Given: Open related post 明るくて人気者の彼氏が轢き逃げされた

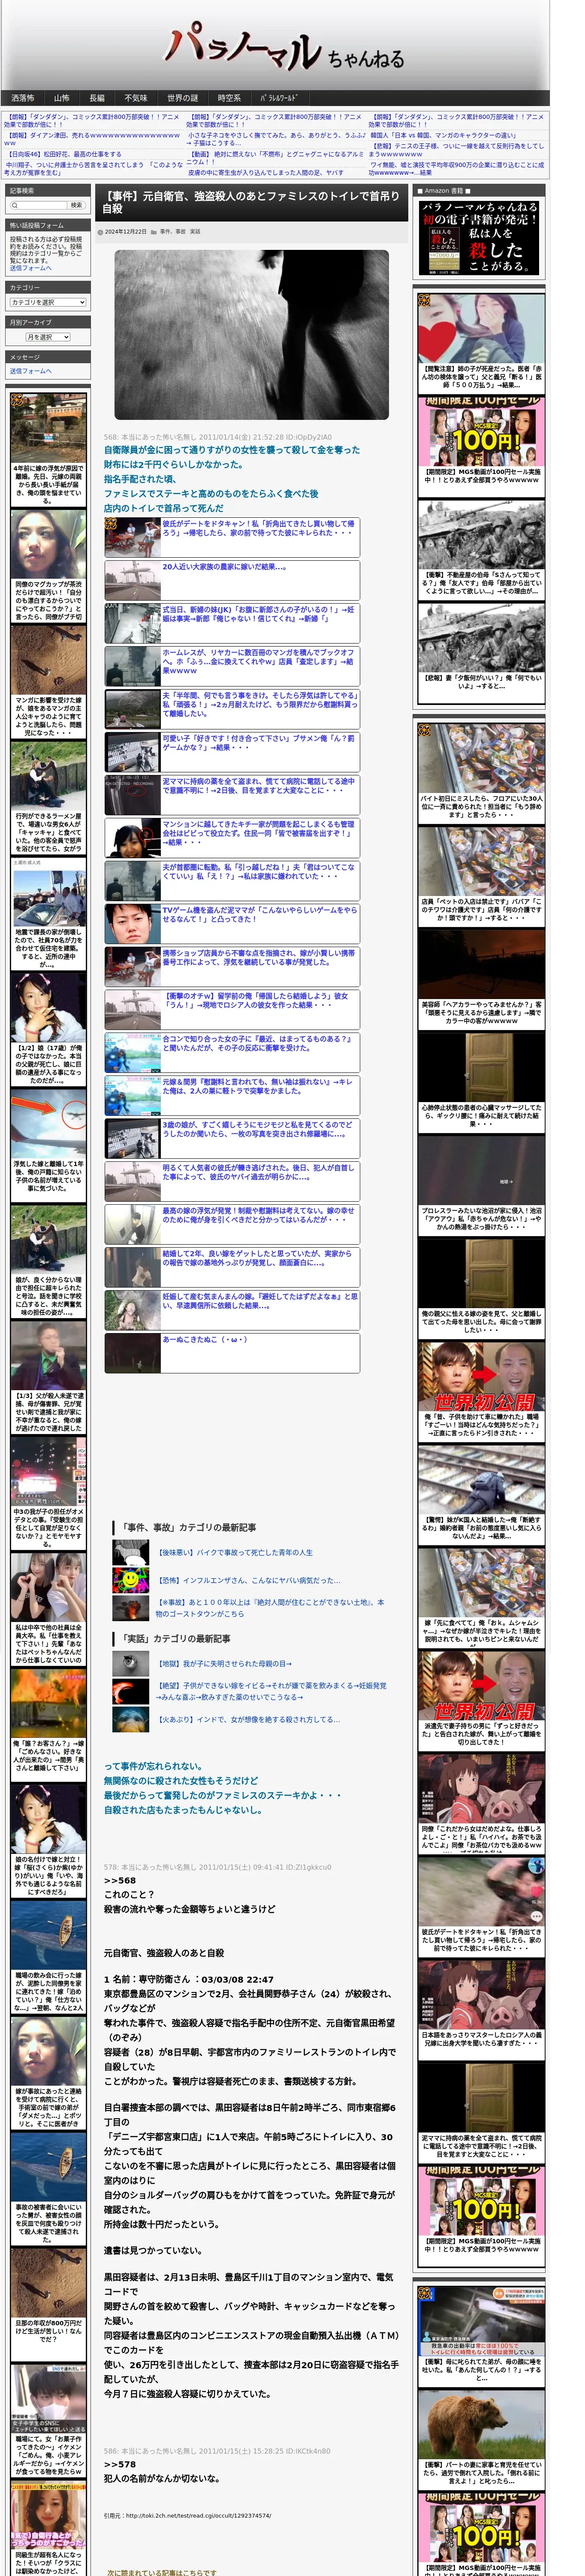Looking at the screenshot, I should pyautogui.click(x=259, y=1173).
